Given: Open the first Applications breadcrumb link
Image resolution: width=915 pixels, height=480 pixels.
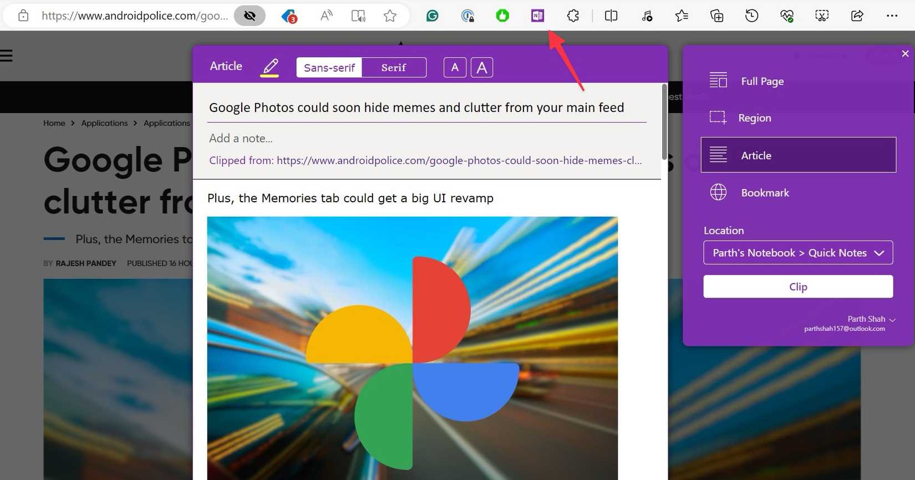Looking at the screenshot, I should point(104,123).
